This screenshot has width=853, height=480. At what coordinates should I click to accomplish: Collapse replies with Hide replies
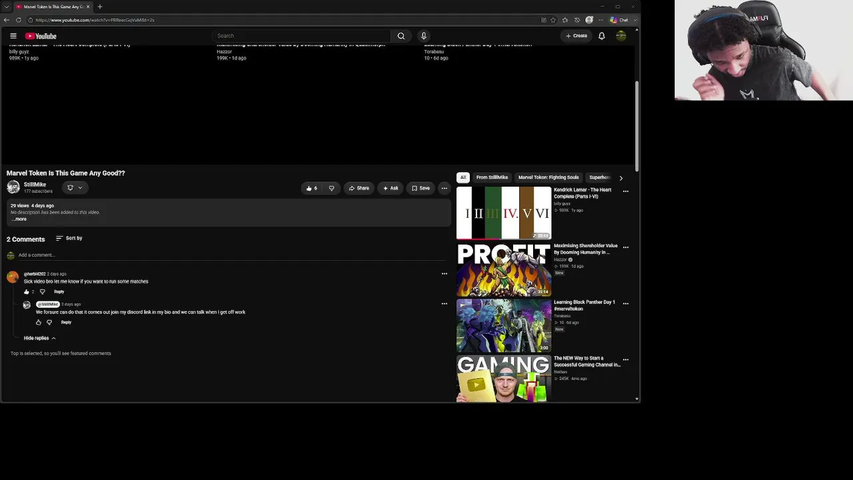[x=40, y=338]
